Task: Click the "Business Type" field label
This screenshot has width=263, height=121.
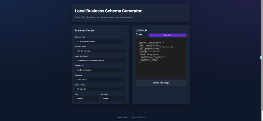Action: pos(80,37)
